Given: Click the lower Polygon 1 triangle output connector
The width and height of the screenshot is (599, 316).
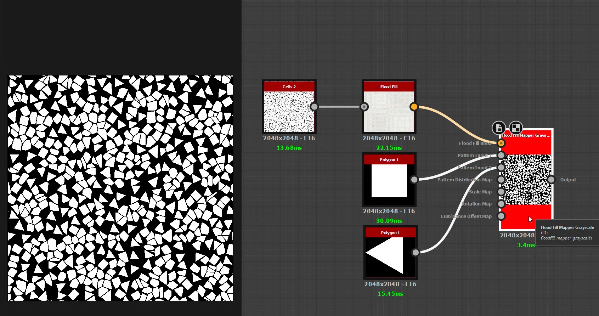Looking at the screenshot, I should [416, 253].
